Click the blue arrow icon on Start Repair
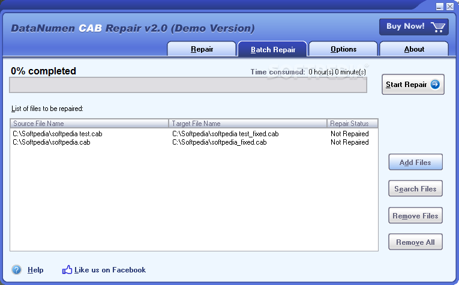 pyautogui.click(x=435, y=85)
